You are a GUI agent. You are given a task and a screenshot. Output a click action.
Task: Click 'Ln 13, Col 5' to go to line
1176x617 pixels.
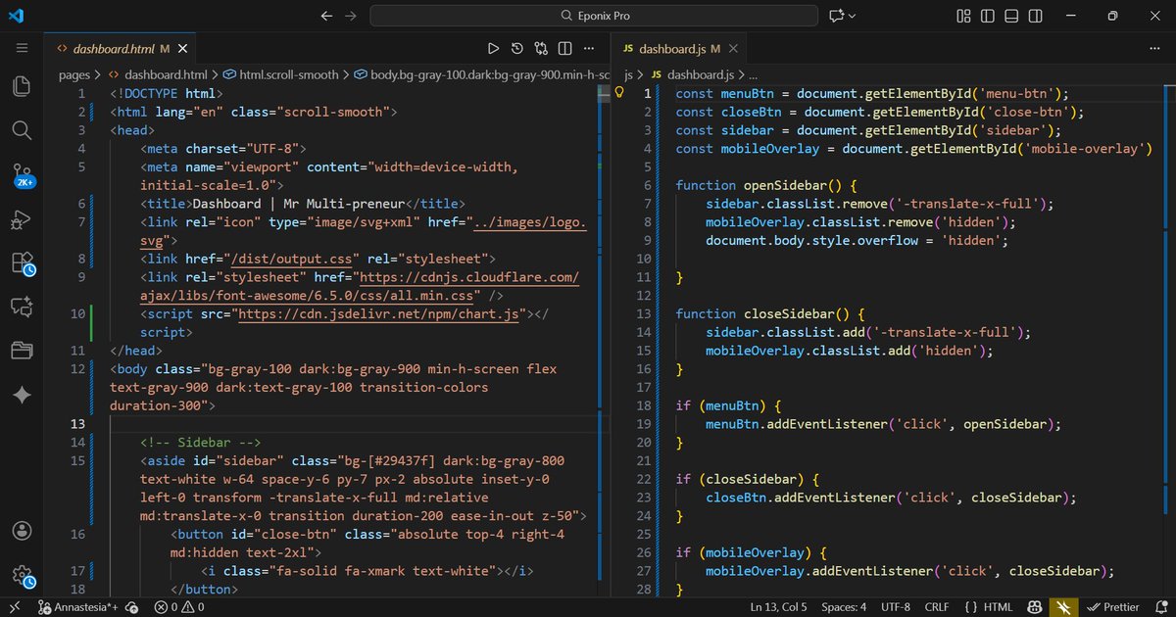pos(779,607)
